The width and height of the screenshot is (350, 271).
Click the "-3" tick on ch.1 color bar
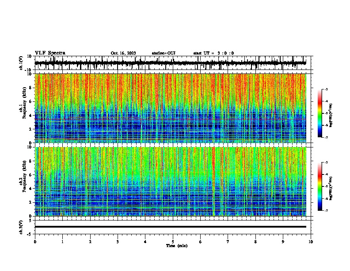[x=326, y=89]
